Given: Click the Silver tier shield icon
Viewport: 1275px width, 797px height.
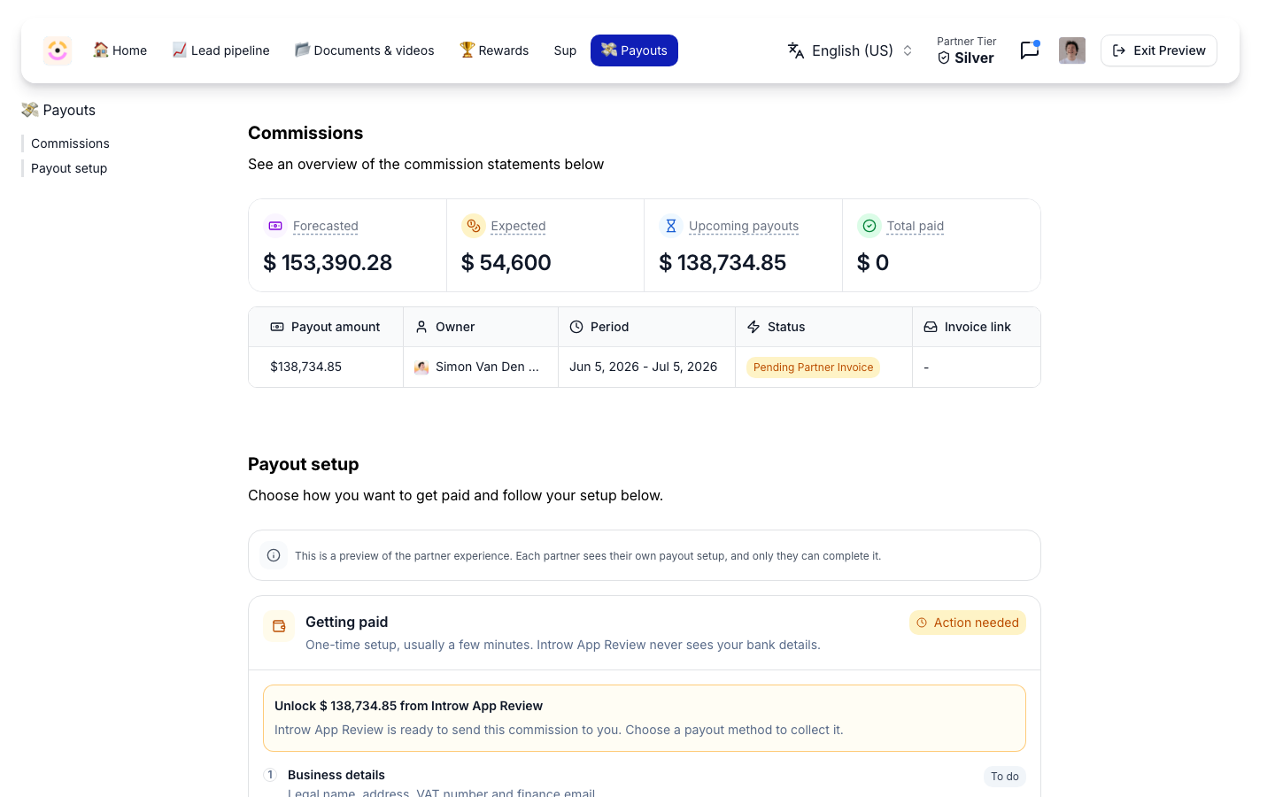Looking at the screenshot, I should point(944,58).
